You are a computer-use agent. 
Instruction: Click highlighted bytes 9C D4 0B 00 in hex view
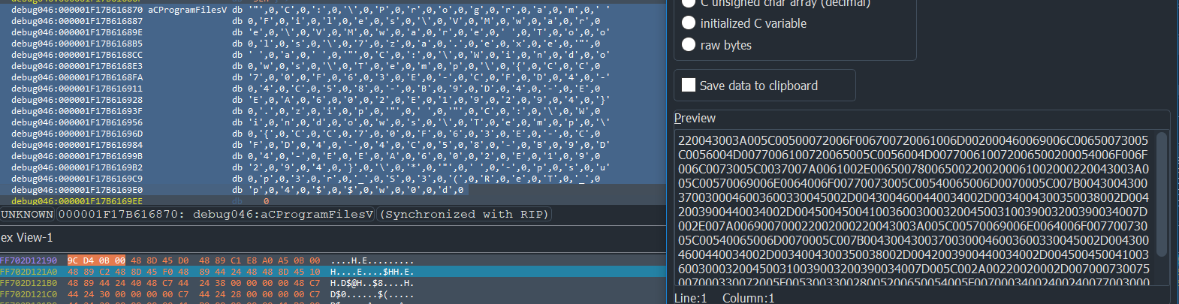click(x=96, y=260)
